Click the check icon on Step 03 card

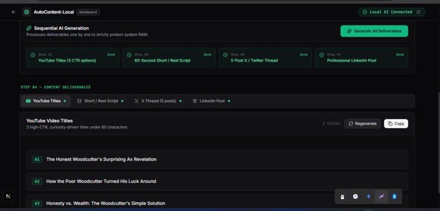(x=225, y=55)
